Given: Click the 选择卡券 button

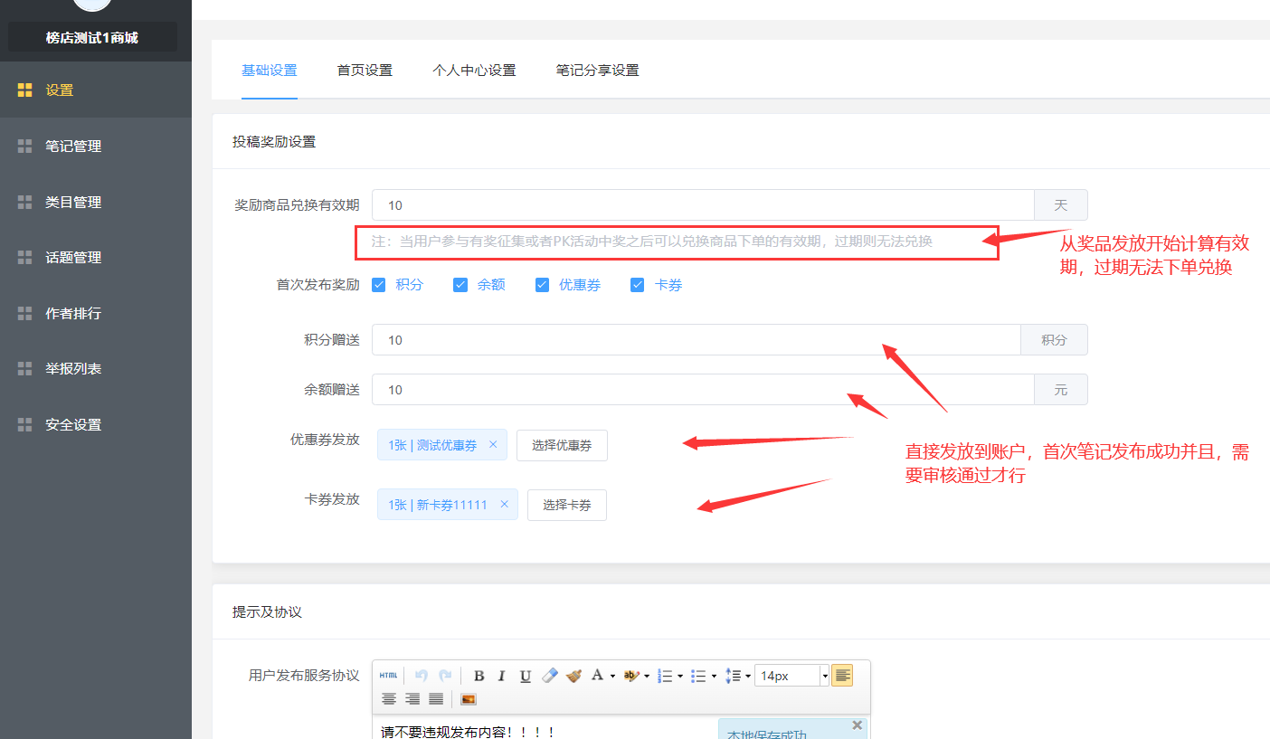Looking at the screenshot, I should click(567, 505).
